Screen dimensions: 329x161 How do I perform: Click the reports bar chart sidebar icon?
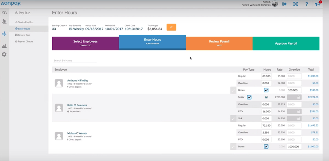4,45
